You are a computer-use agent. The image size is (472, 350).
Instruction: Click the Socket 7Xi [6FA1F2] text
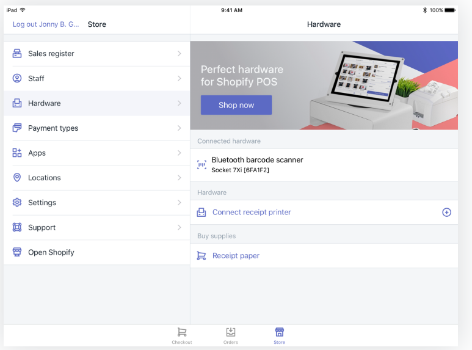(x=240, y=170)
